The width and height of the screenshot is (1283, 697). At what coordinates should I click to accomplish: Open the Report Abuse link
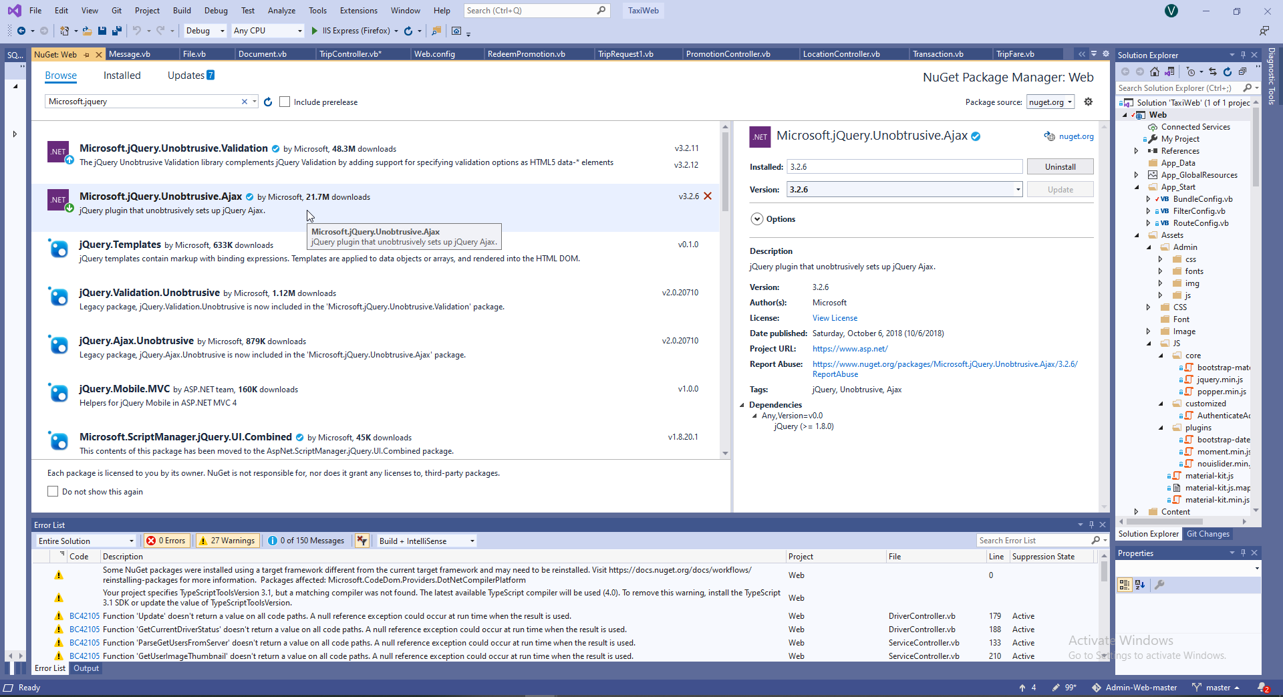(945, 369)
